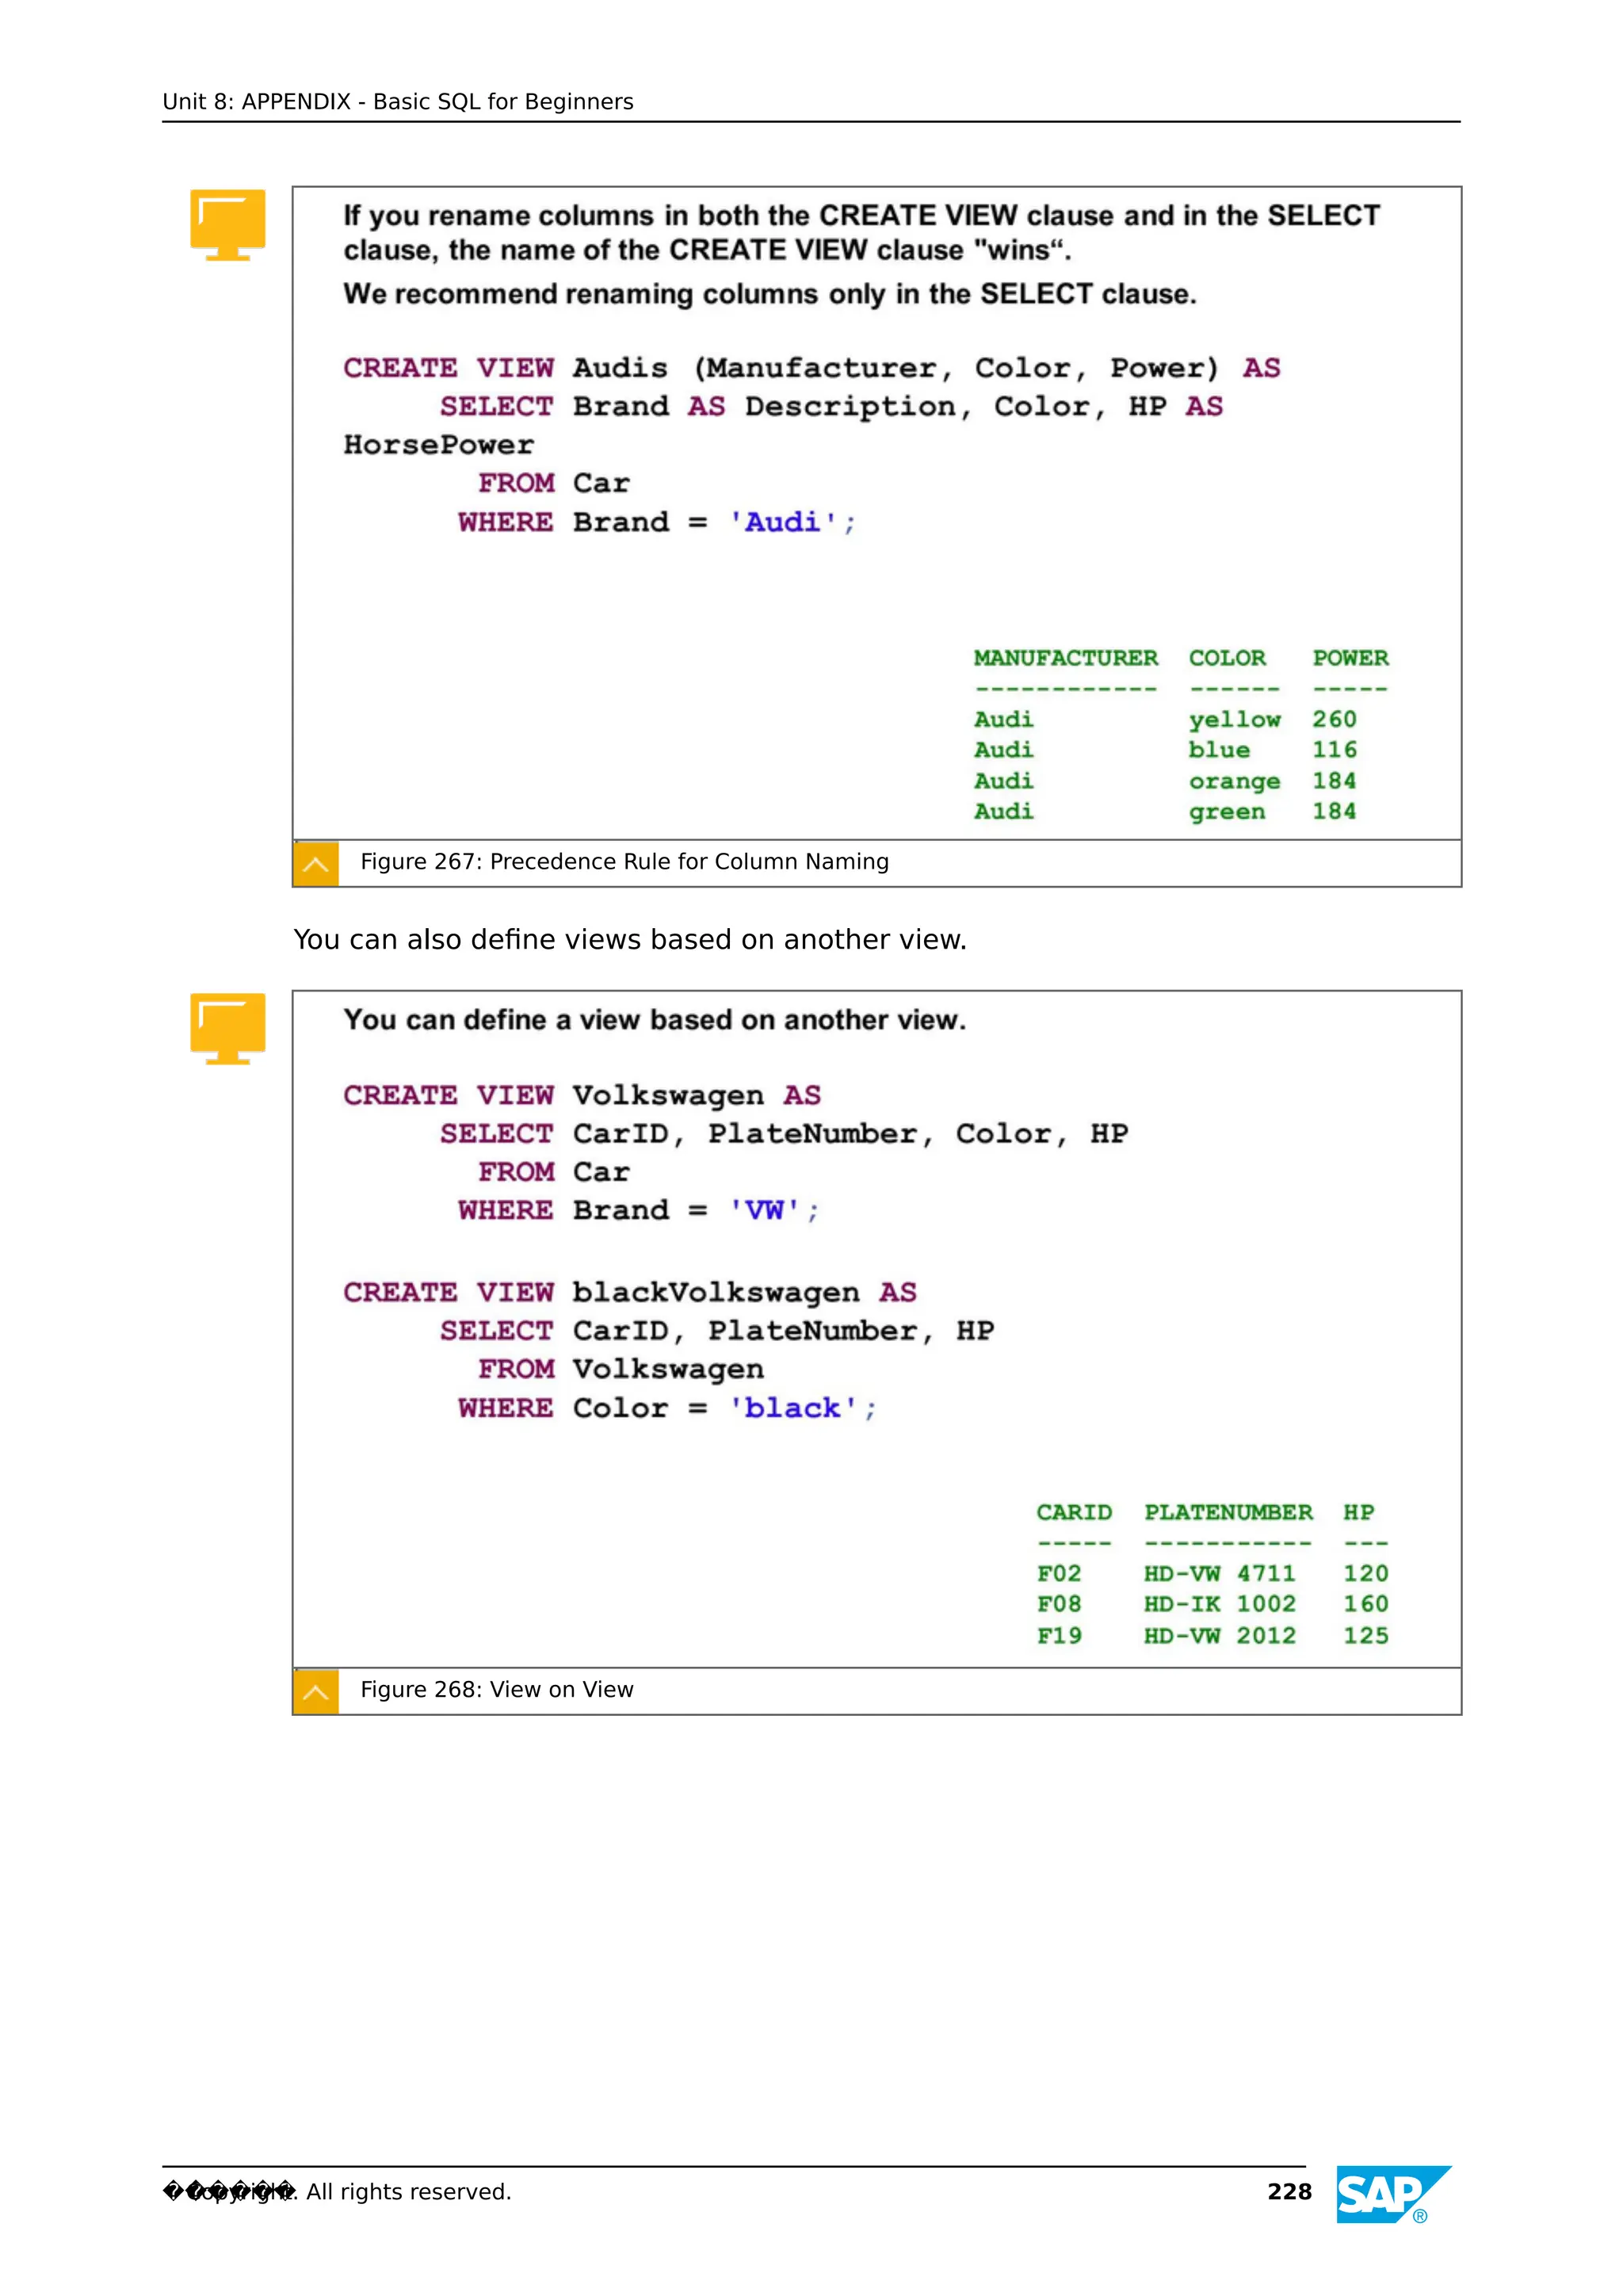
Task: Click the blackVolkswagen view name in code
Action: [715, 1293]
